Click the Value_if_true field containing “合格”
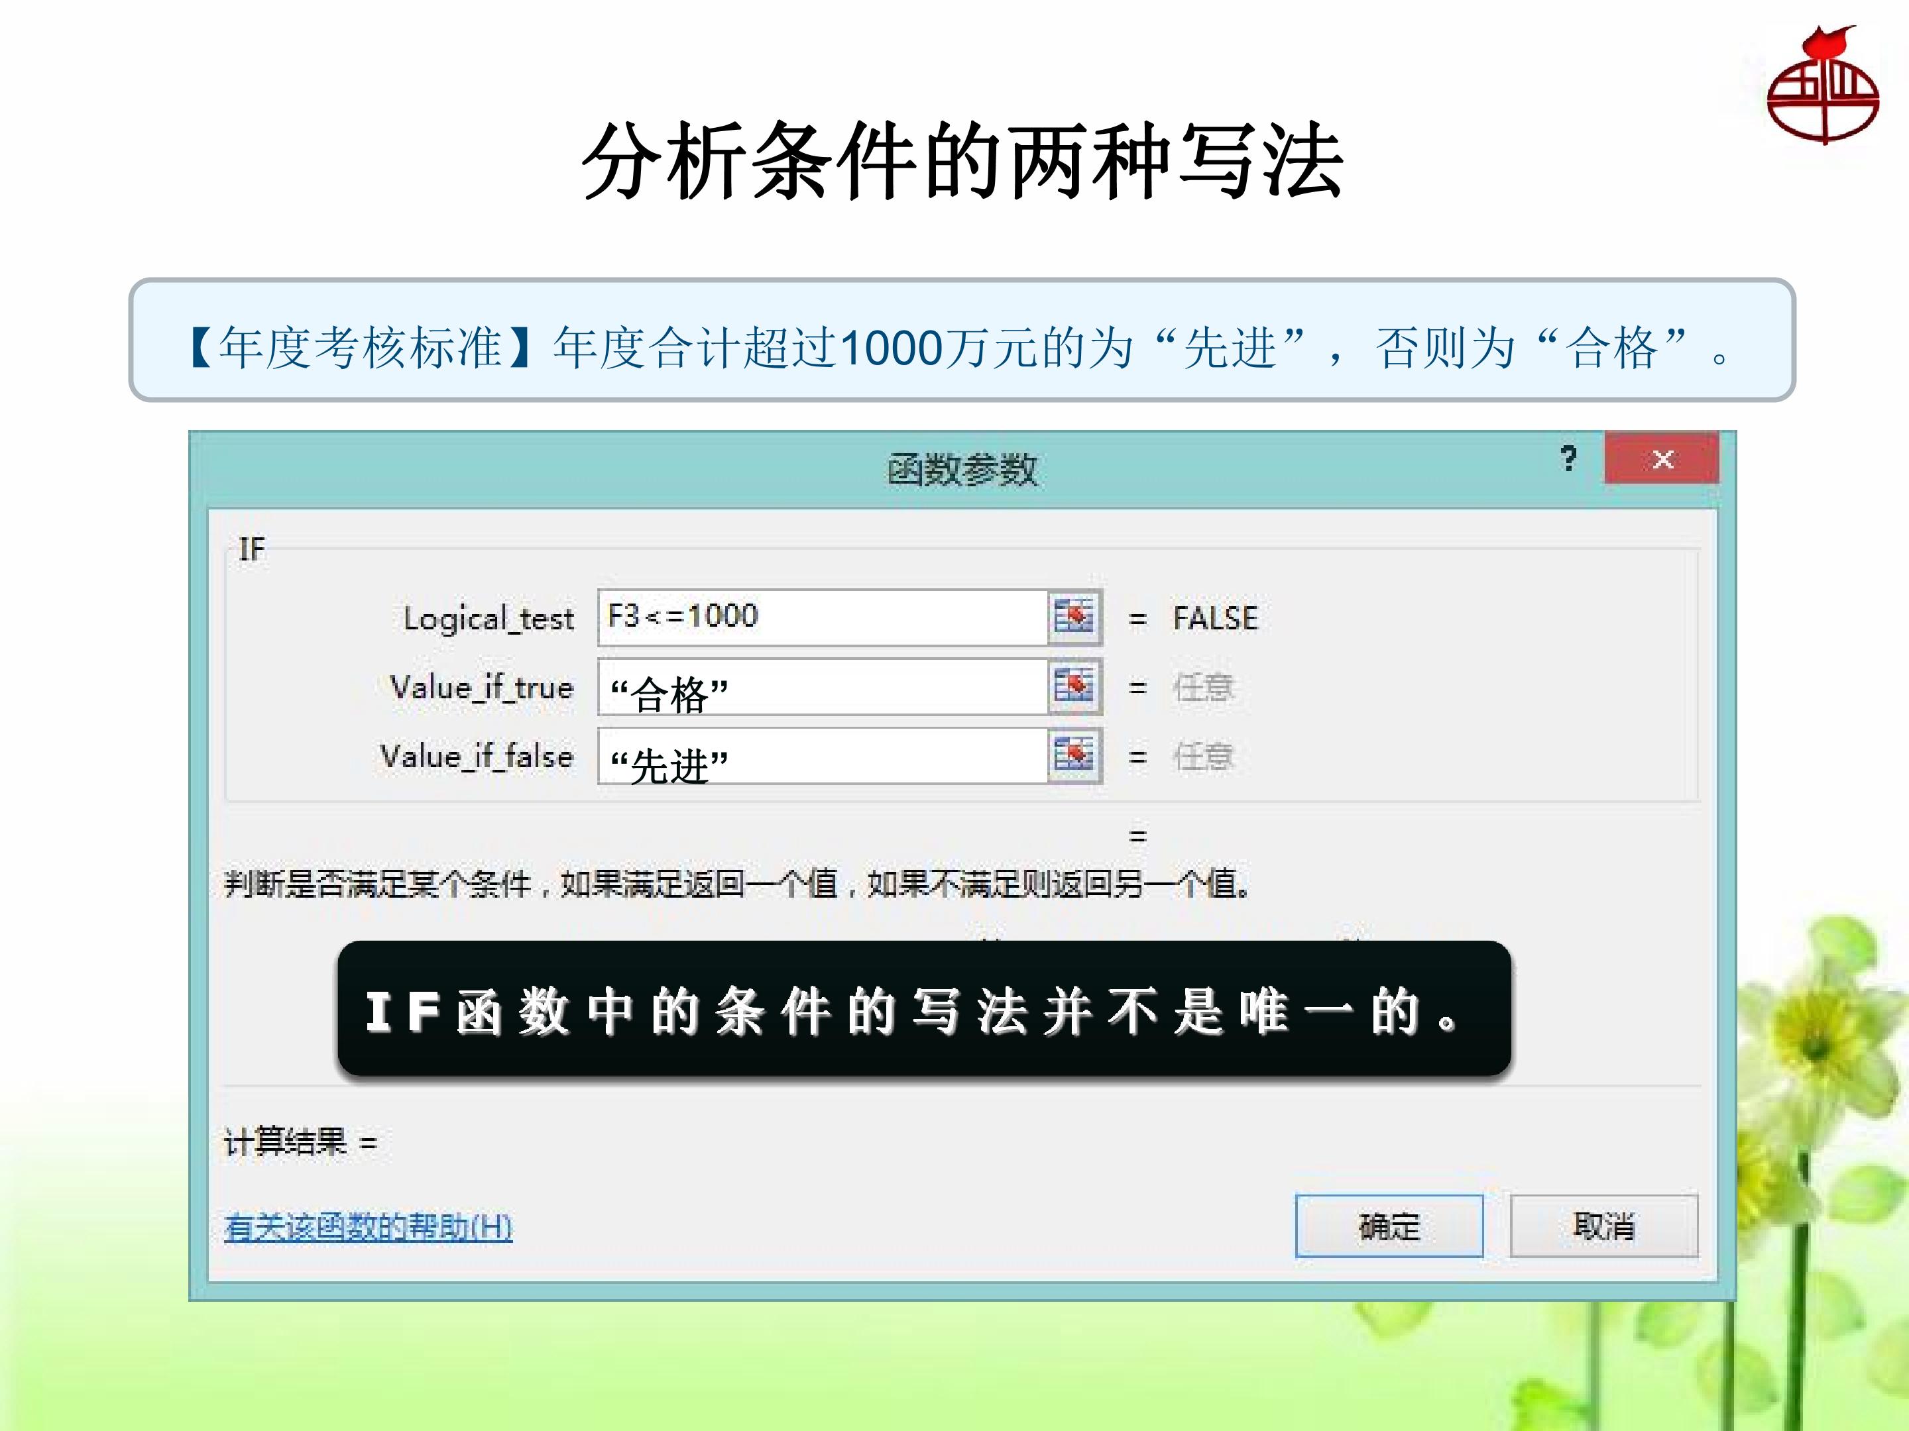 click(x=823, y=686)
